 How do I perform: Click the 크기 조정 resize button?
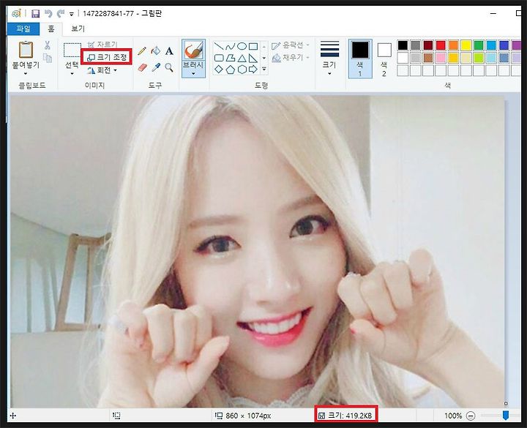point(107,57)
